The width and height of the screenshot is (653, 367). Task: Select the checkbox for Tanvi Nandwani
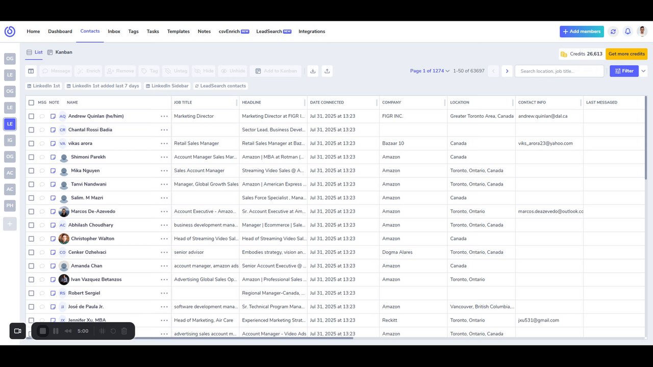coord(31,185)
